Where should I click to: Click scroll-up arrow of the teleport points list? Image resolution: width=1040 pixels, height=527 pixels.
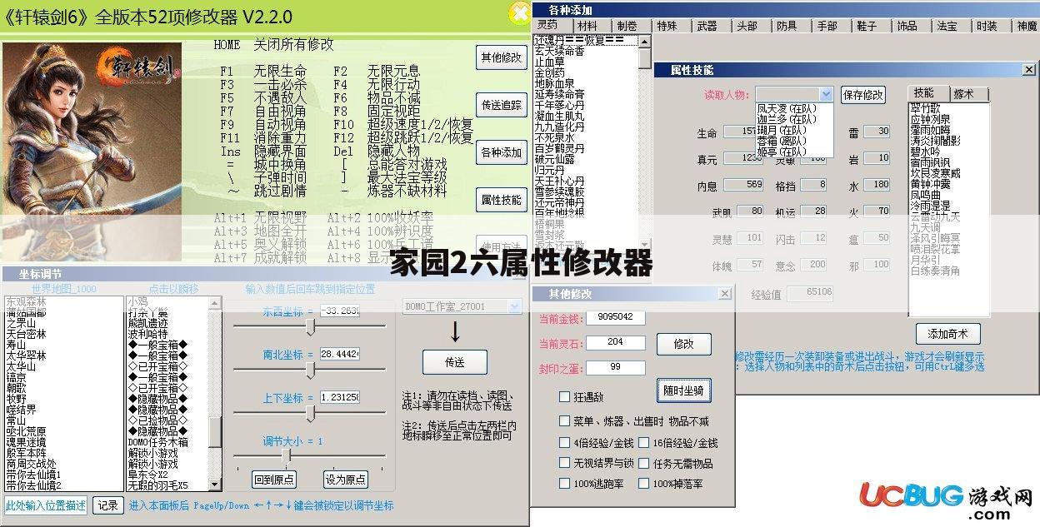tap(215, 301)
